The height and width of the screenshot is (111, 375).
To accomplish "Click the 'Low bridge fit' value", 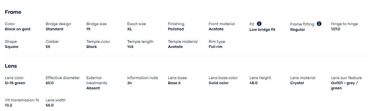I will pos(262,30).
